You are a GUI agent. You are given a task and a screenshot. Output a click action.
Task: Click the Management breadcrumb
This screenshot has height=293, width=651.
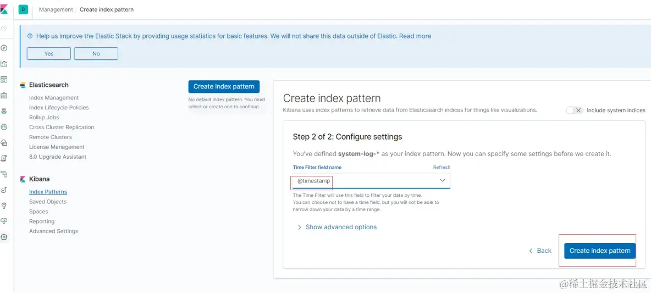(x=56, y=9)
